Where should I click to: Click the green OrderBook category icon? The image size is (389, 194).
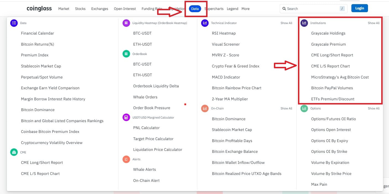coord(126,54)
